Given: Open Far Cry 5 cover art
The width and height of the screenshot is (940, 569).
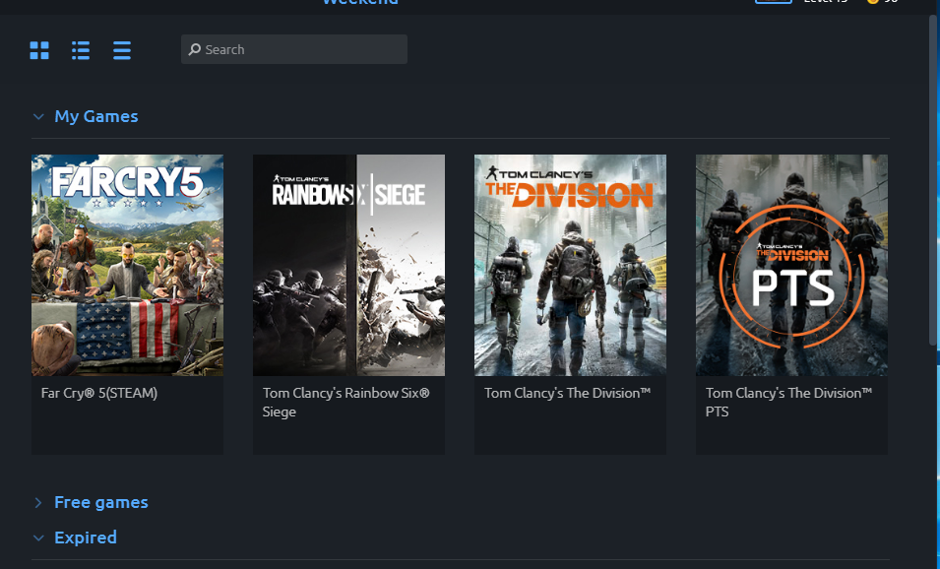Looking at the screenshot, I should point(128,265).
